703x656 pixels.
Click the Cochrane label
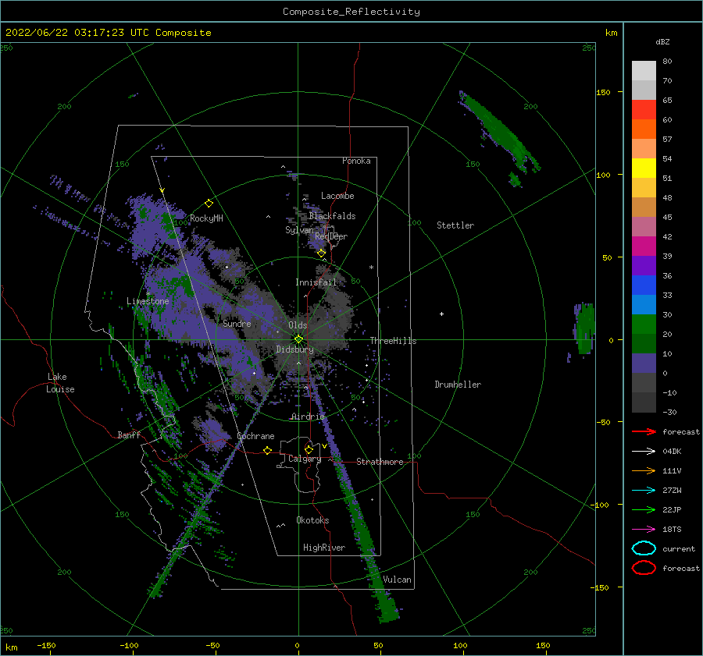[255, 436]
